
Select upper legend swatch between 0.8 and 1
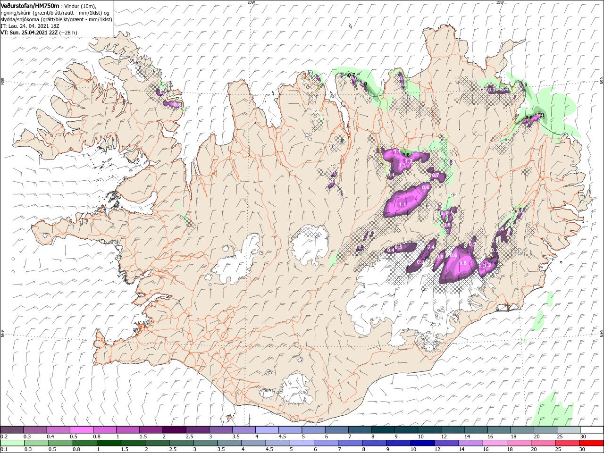[104, 430]
